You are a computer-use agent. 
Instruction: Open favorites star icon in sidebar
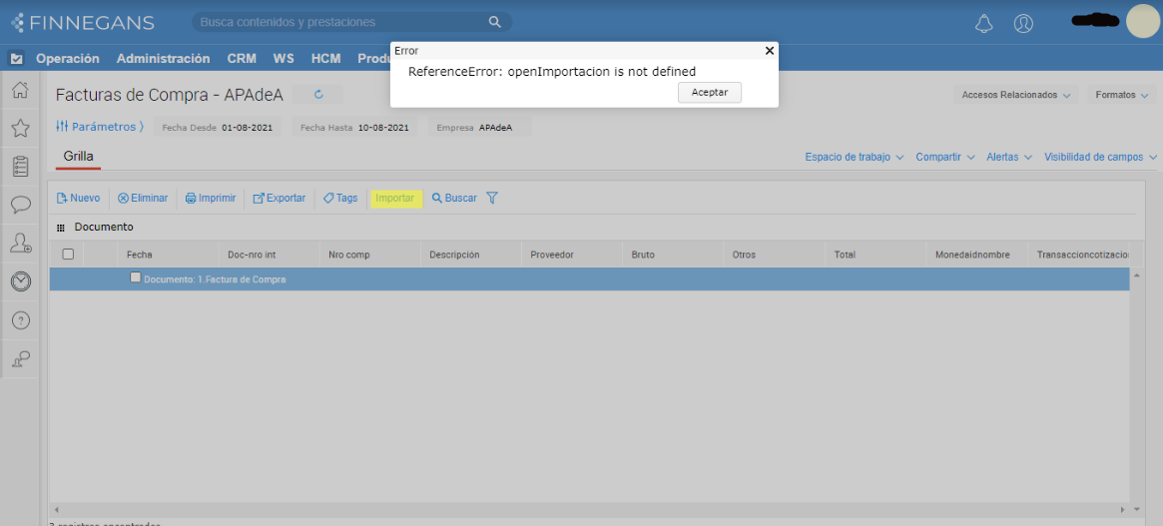point(20,128)
